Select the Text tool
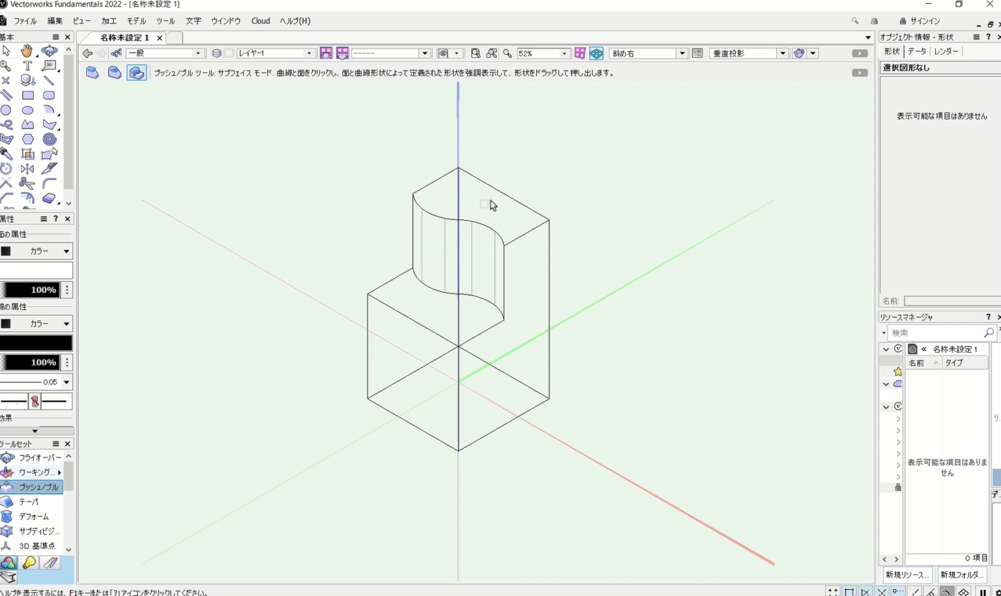The width and height of the screenshot is (1001, 596). (x=27, y=66)
